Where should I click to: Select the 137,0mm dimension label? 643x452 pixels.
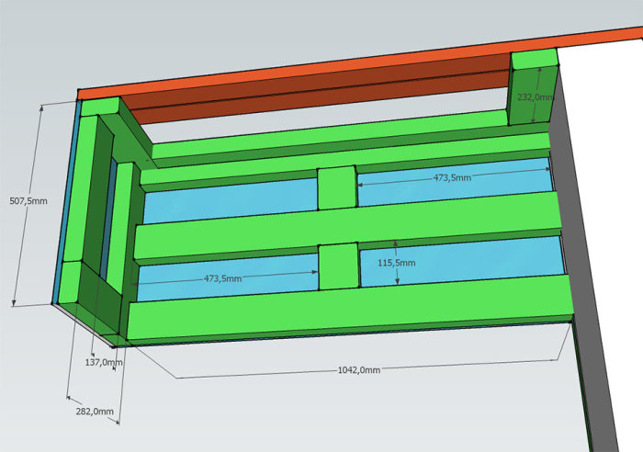click(x=104, y=362)
